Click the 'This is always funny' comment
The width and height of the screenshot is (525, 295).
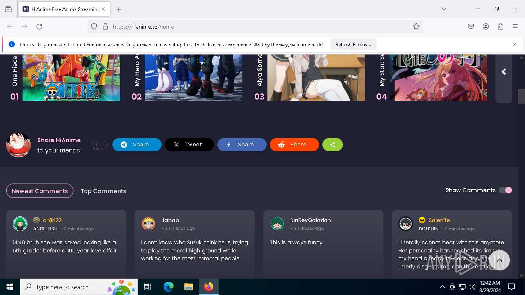tap(296, 243)
